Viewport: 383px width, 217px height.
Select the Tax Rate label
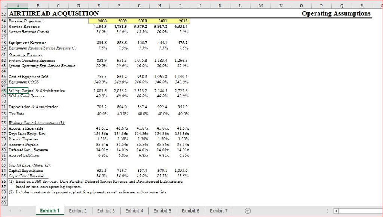[x=16, y=114]
